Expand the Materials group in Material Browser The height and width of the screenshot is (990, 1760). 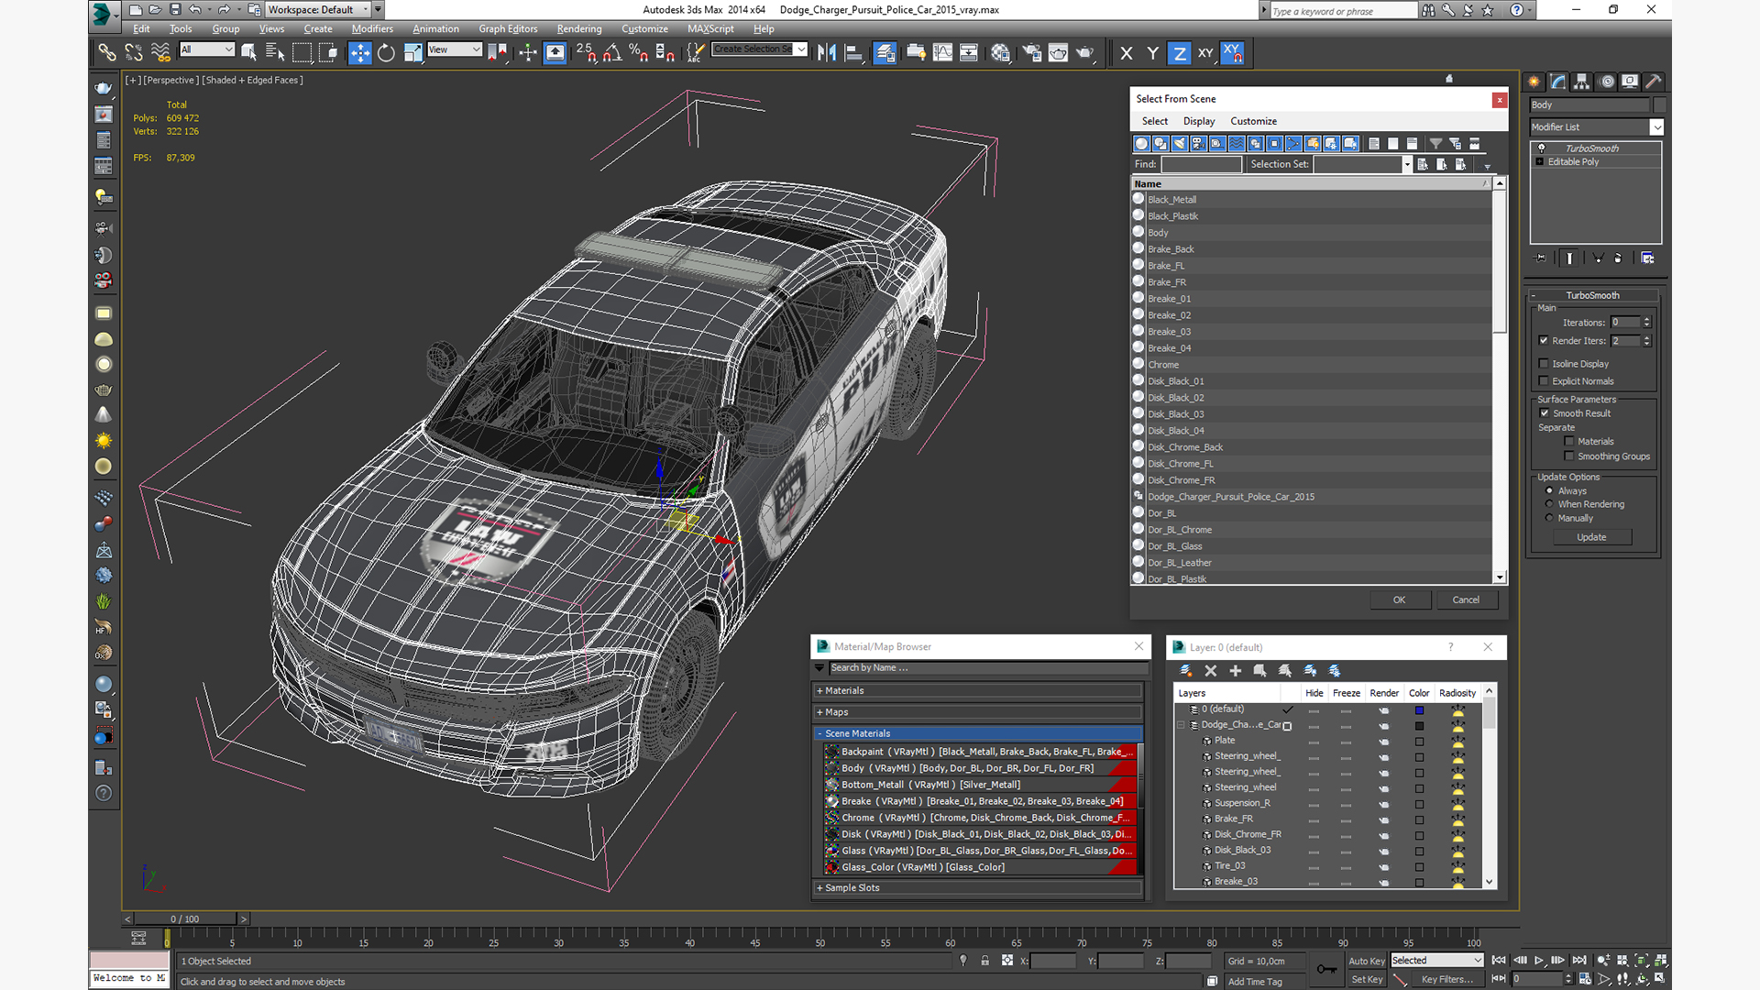tap(978, 691)
